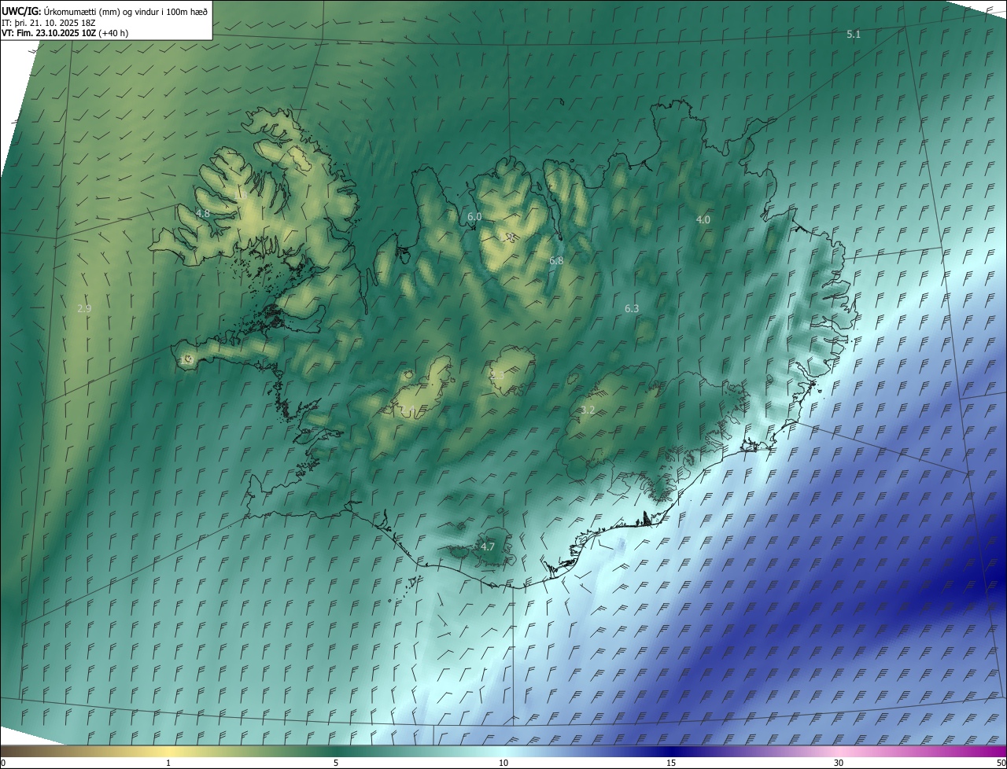Click the 6.0 precipitation value label

tap(474, 216)
